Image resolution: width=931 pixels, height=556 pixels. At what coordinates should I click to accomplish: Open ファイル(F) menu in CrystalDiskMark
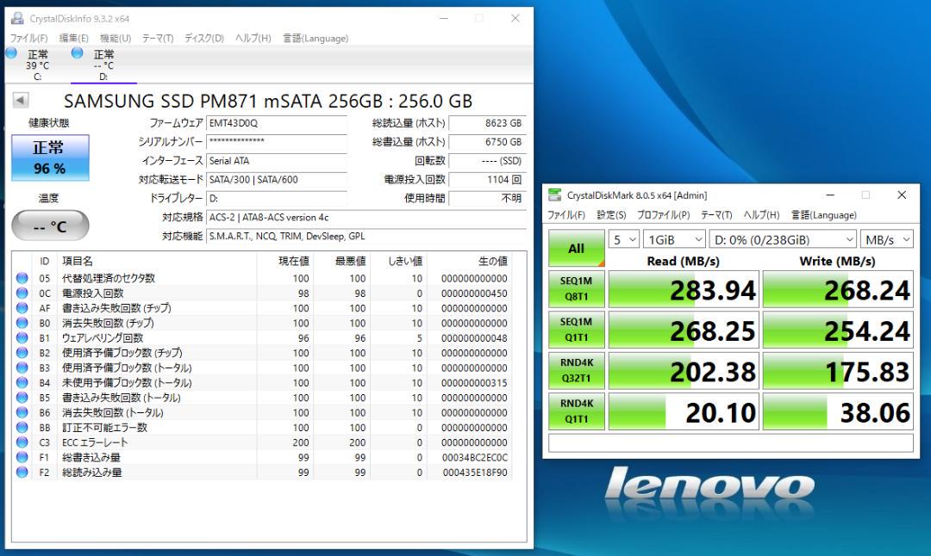(x=565, y=215)
